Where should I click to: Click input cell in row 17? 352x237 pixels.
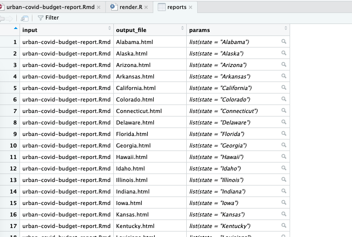pyautogui.click(x=67, y=226)
